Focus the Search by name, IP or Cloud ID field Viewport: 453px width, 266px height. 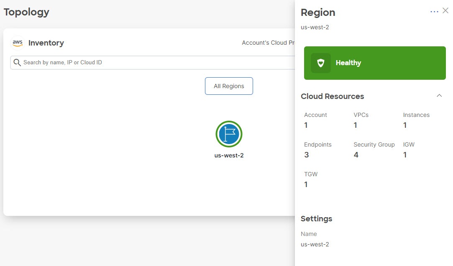153,63
